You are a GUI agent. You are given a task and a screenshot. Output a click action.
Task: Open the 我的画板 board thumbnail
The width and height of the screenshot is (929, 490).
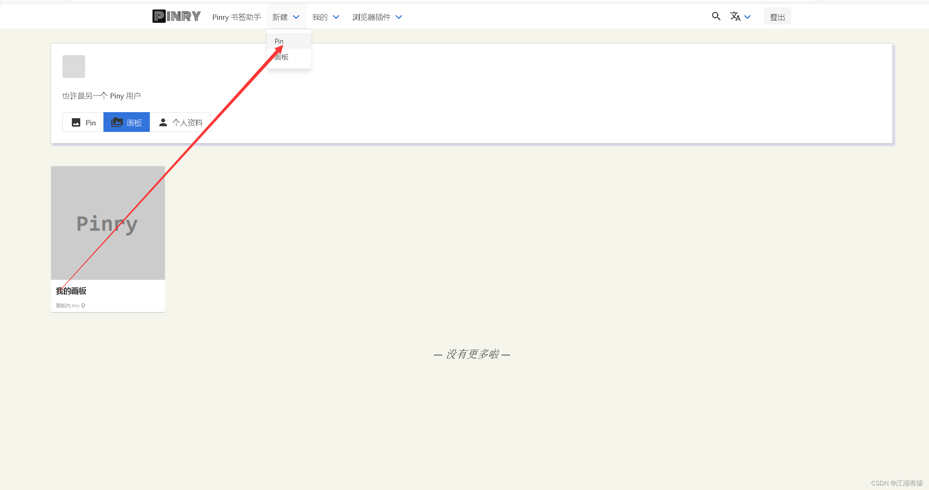(108, 223)
